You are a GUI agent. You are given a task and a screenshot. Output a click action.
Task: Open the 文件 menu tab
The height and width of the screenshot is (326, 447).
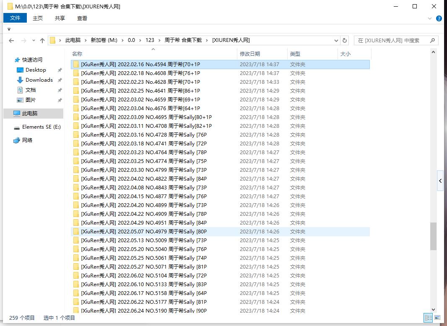coord(15,18)
